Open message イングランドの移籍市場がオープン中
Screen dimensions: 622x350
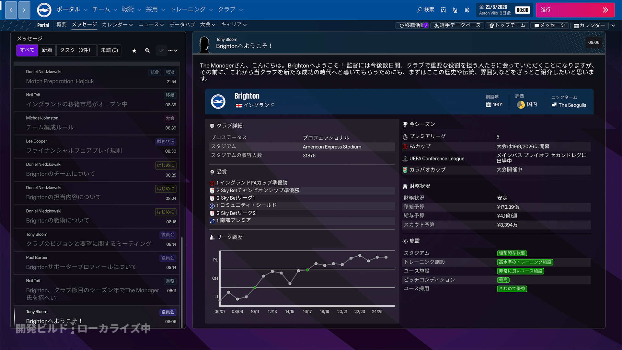coord(97,100)
